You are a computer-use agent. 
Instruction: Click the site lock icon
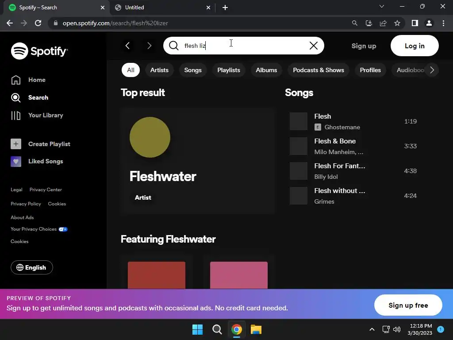point(55,23)
